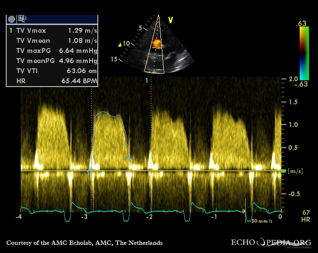Screen dimensions: 318x253
Task: Click the HR 65.44 BPM row
Action: (52, 81)
